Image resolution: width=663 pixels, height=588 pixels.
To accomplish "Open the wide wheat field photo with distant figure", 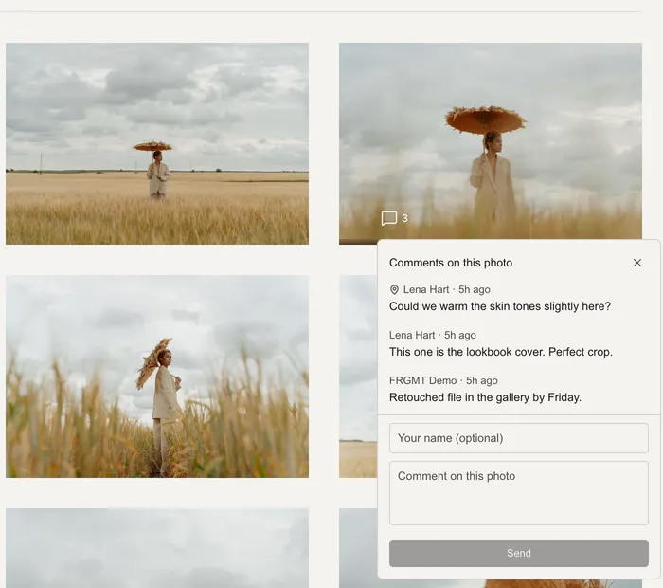I will [157, 143].
